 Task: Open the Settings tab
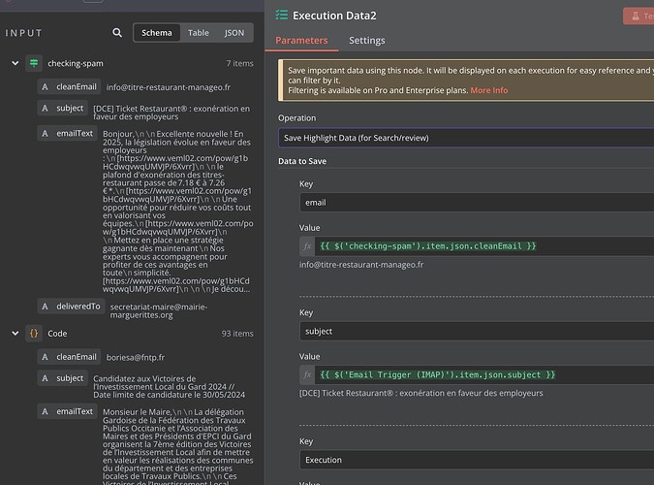[x=367, y=40]
